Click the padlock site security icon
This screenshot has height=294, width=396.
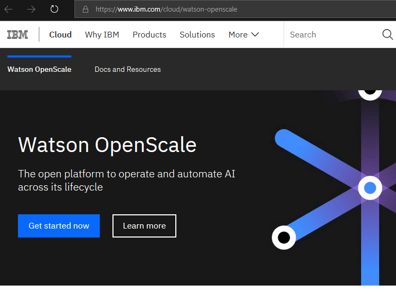(x=86, y=10)
